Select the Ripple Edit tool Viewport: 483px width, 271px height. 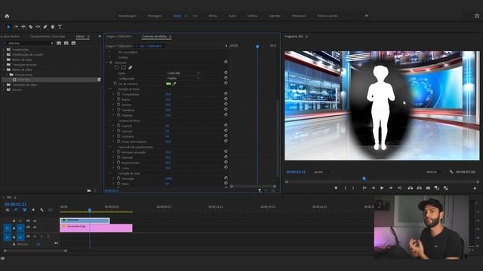coord(23,27)
